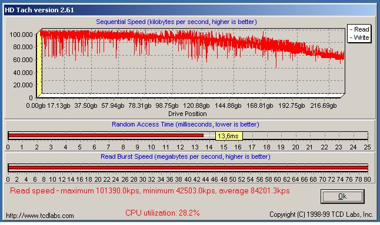380x225 pixels.
Task: Click the Sequential Speed chart title
Action: coord(176,22)
